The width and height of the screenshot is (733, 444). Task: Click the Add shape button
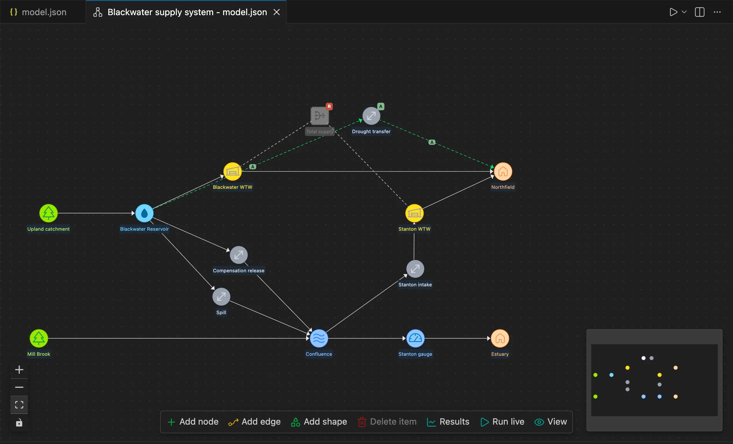pyautogui.click(x=319, y=422)
